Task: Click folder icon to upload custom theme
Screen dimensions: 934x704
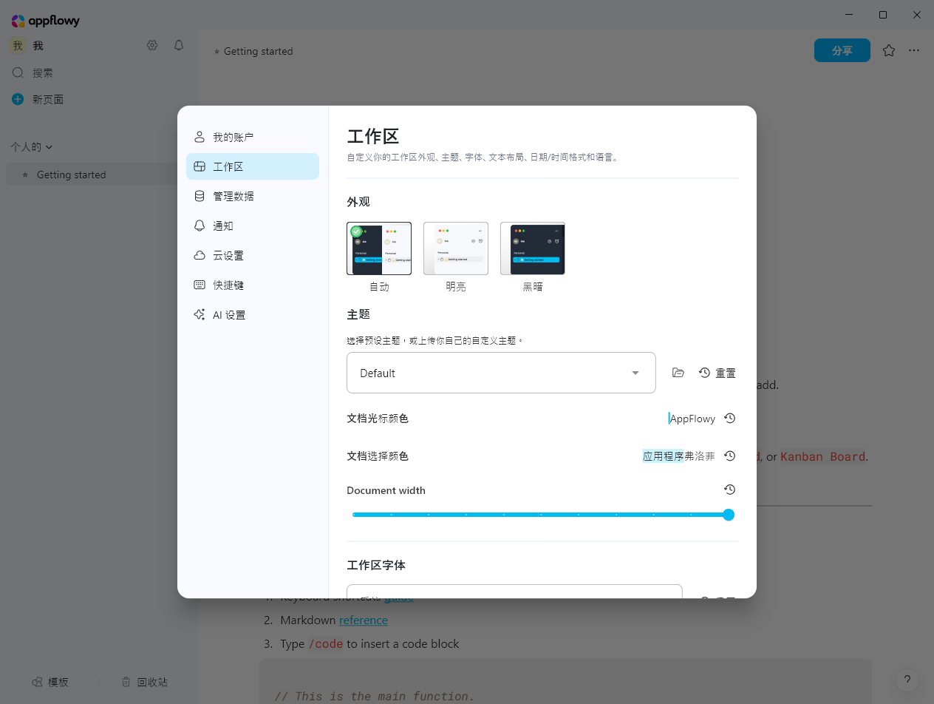Action: 678,373
